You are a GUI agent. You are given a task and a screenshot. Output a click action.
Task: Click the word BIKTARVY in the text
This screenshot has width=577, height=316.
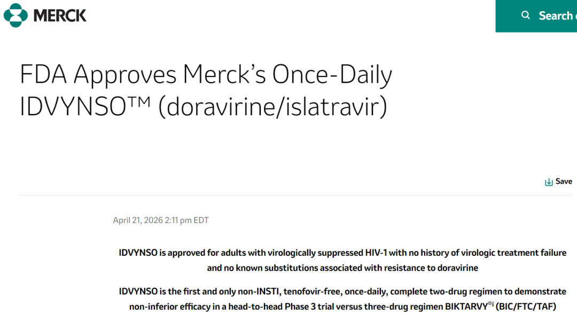463,306
